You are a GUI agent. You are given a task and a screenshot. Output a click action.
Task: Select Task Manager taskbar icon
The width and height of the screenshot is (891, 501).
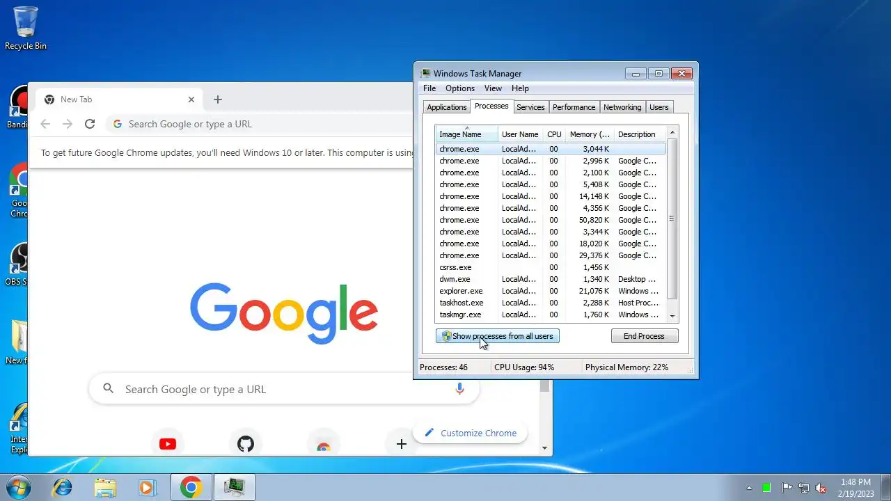click(x=235, y=487)
